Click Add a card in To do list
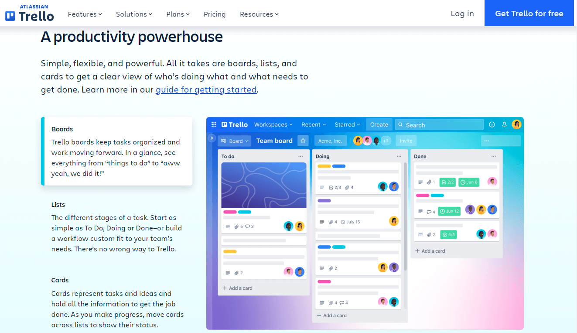The width and height of the screenshot is (577, 333). (x=238, y=288)
